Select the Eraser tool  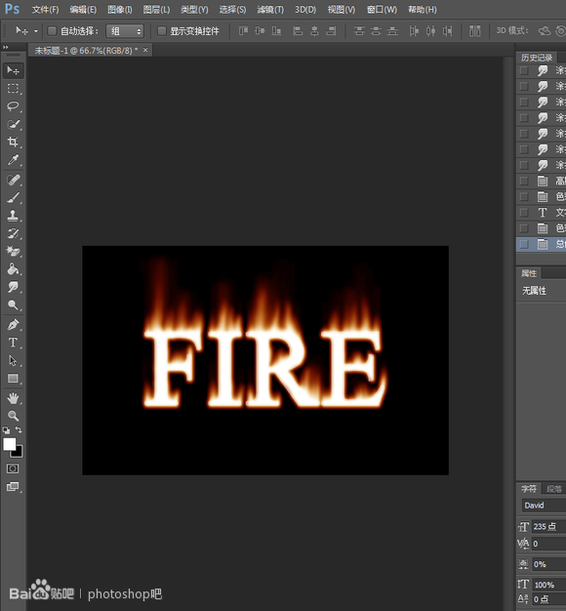[x=13, y=252]
